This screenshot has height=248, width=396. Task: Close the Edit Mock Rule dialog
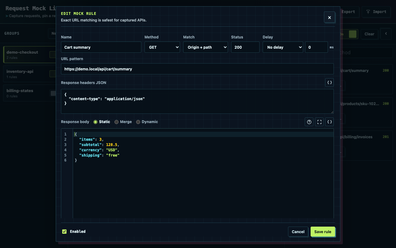tap(329, 18)
